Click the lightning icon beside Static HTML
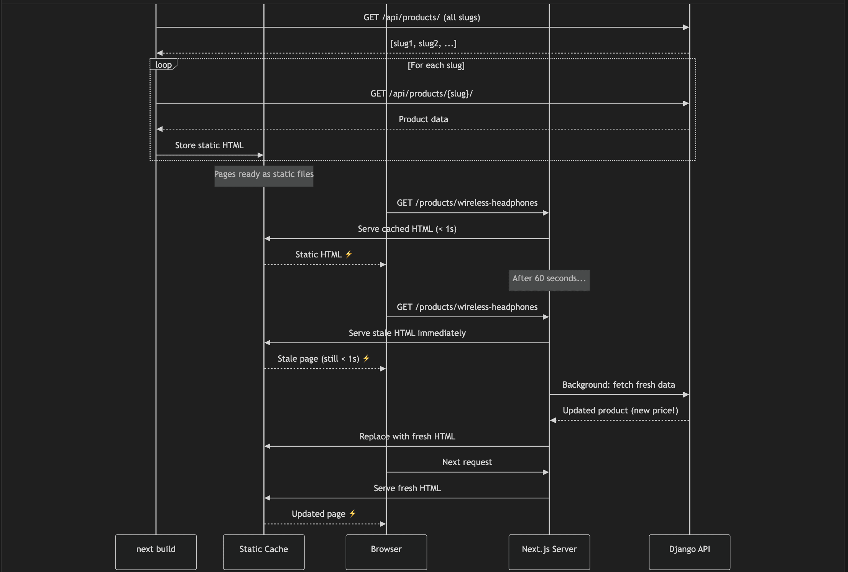The width and height of the screenshot is (848, 572). [348, 254]
